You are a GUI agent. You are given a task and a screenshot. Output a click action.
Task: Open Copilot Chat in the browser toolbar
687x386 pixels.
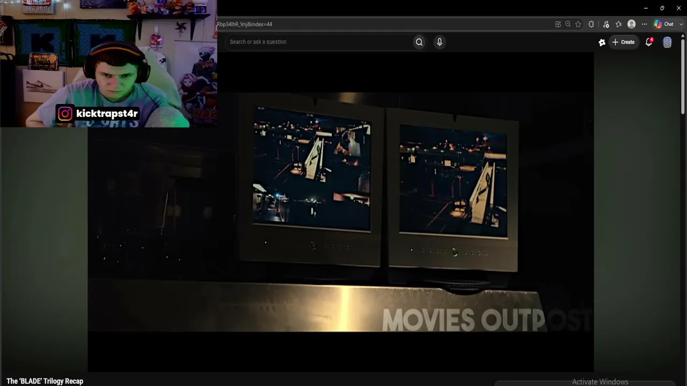click(x=664, y=24)
